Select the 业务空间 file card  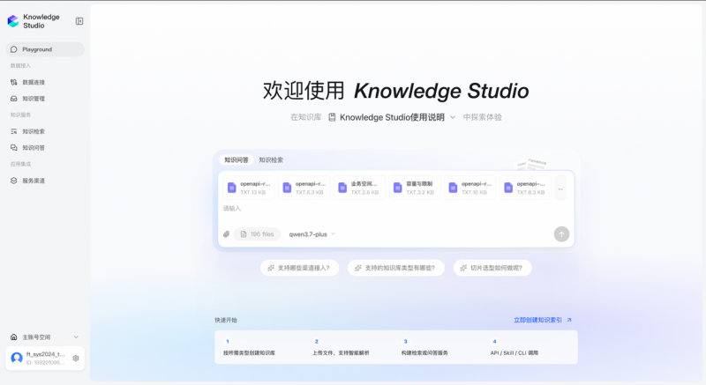coord(360,188)
